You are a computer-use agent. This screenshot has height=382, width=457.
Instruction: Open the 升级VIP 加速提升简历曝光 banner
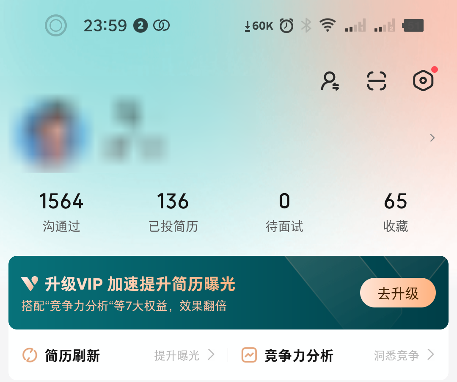[x=228, y=293]
